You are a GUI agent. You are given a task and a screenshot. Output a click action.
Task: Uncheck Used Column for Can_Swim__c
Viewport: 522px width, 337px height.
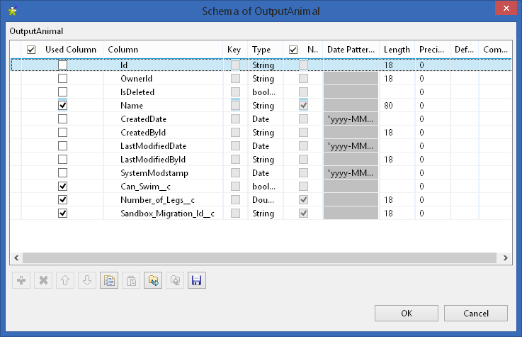[63, 186]
